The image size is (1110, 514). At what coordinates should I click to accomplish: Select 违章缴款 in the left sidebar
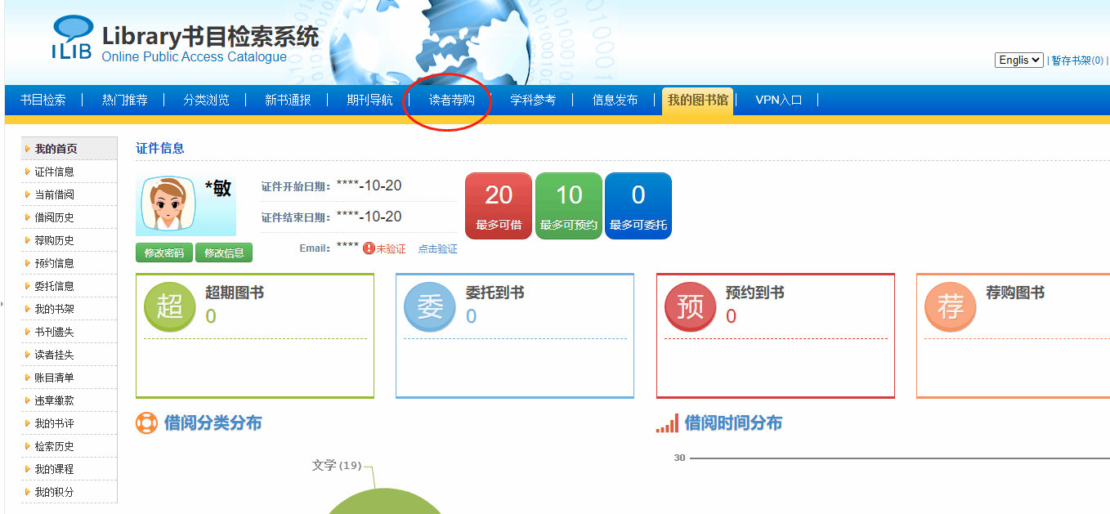(x=54, y=400)
